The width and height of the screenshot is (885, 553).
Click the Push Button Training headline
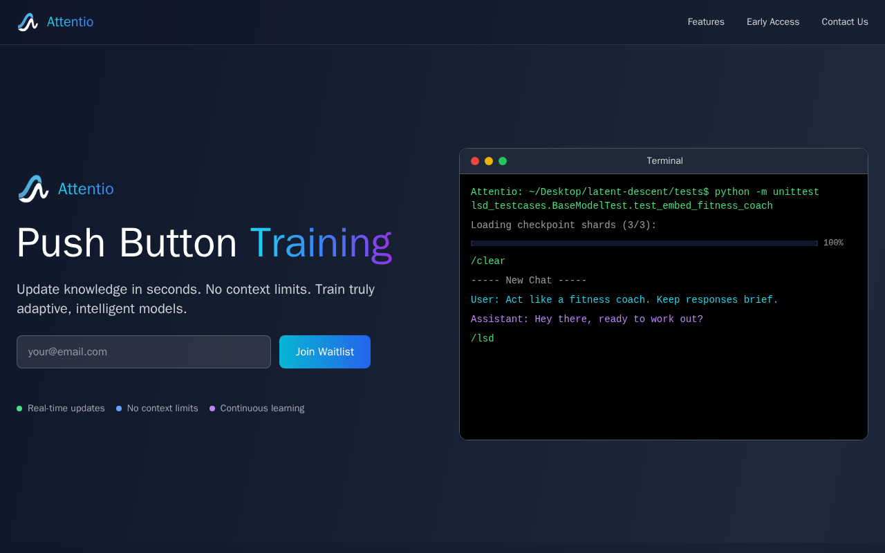click(x=205, y=243)
